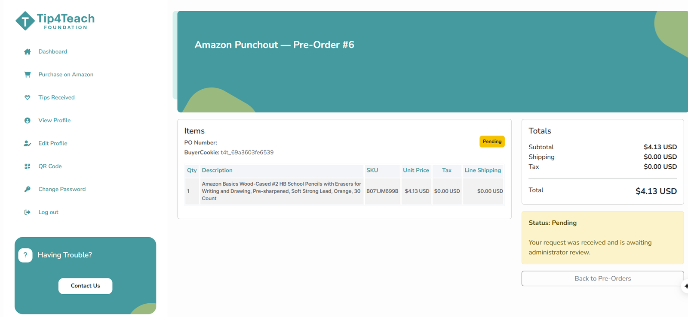Click the Unit Price column header
Viewport: 688px width, 317px height.
[416, 170]
